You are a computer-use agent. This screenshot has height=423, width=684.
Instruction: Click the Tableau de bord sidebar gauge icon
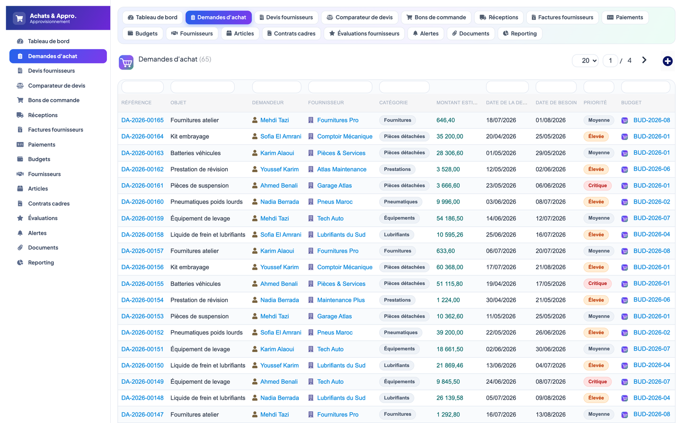(20, 41)
